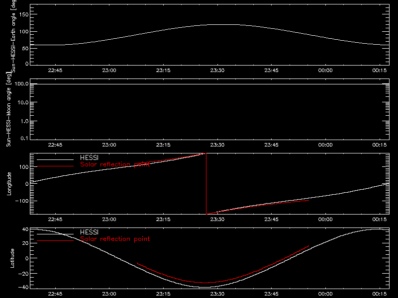Click Solar reflection point legend in Latitude plot
The height and width of the screenshot is (298, 398).
(x=115, y=239)
